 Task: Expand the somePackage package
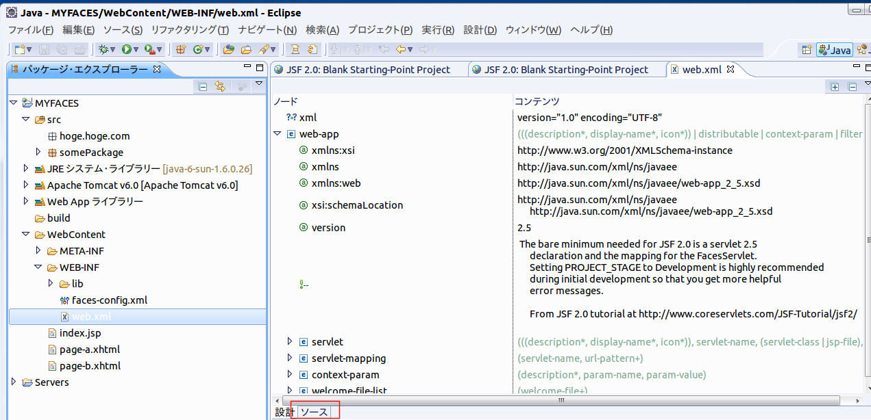pyautogui.click(x=38, y=152)
